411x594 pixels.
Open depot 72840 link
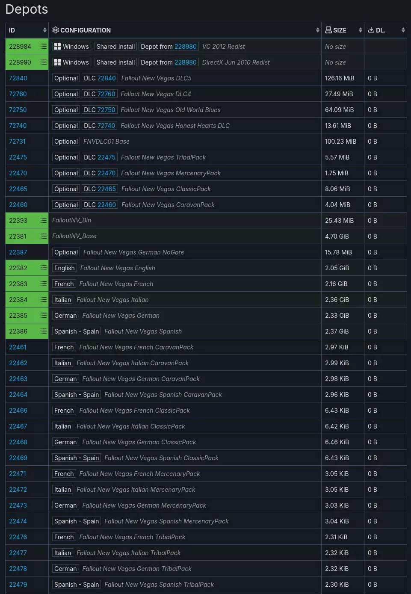pyautogui.click(x=18, y=78)
